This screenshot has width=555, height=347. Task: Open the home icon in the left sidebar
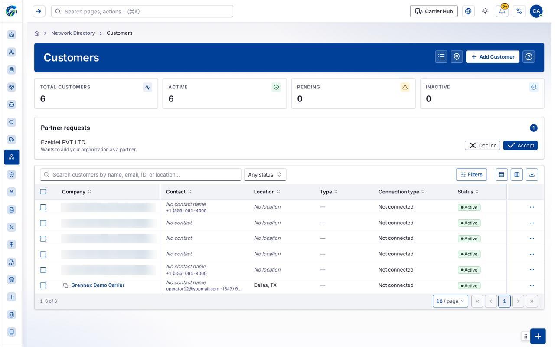(12, 35)
